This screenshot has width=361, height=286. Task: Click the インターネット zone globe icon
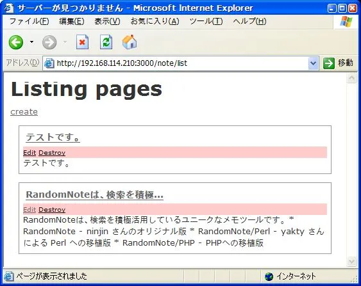(x=269, y=276)
